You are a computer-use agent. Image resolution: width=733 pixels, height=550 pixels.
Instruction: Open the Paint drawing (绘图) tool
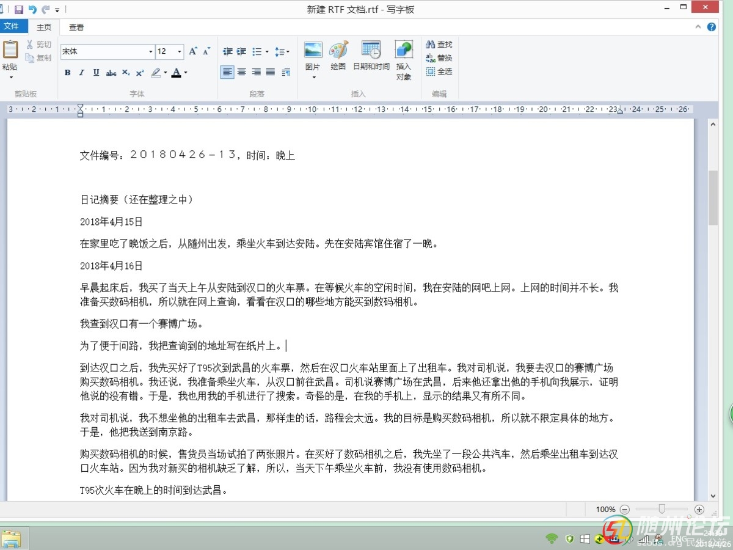click(x=338, y=51)
